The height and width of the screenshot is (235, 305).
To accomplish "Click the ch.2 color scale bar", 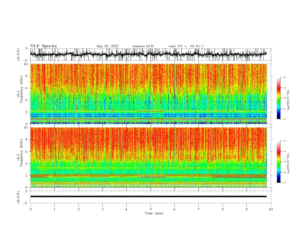I will pos(278,162).
